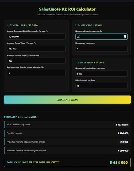134x171 pixels.
Task: Click the 'Average Hourly Wage (Hourly Rate):' label
Action: point(23,55)
